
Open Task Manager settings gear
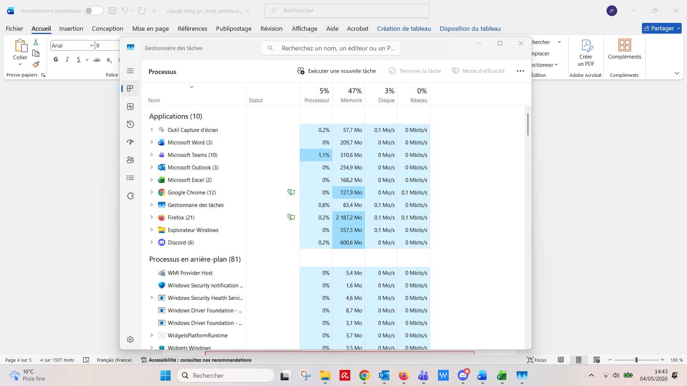130,340
